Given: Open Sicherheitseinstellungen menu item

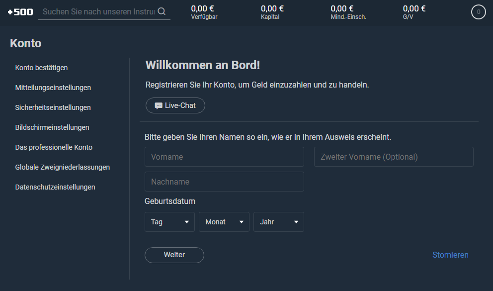Looking at the screenshot, I should [x=53, y=107].
